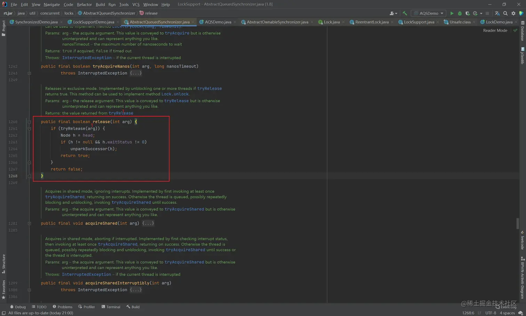
Task: Open the BPMN-Activiti-Diagram sidebar panel
Action: (523, 278)
